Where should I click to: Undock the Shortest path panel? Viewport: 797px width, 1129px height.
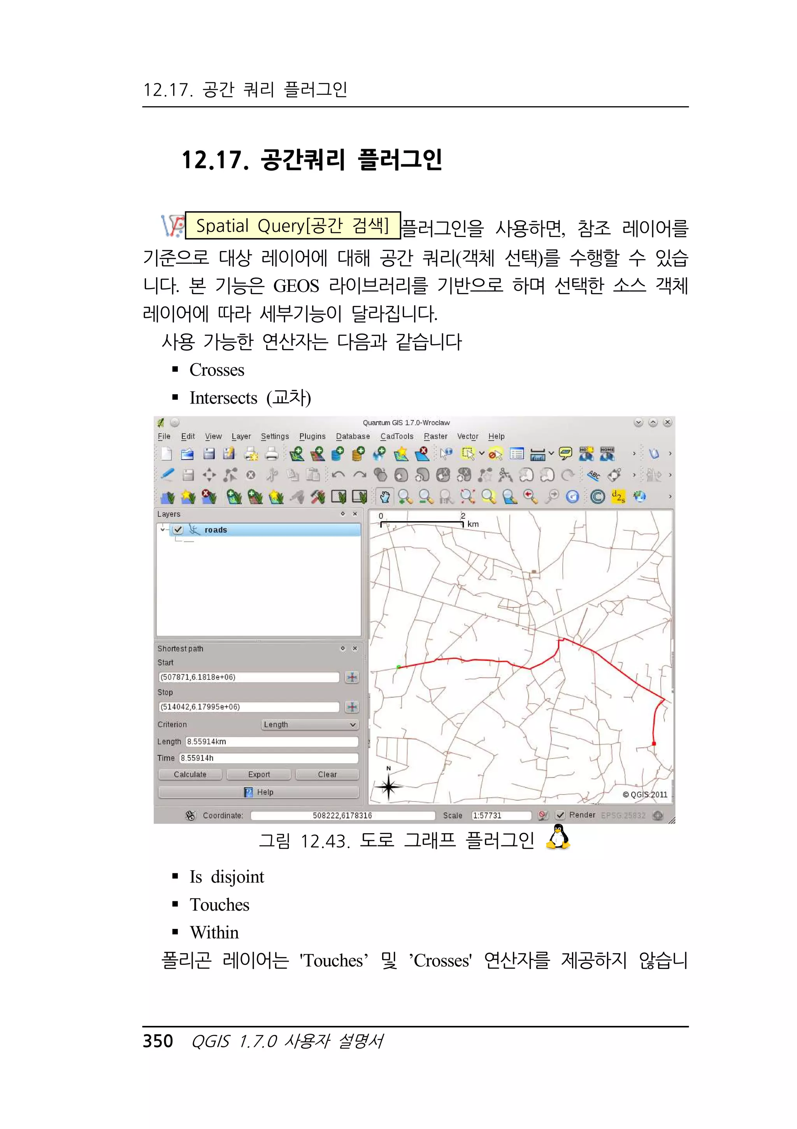pyautogui.click(x=343, y=648)
